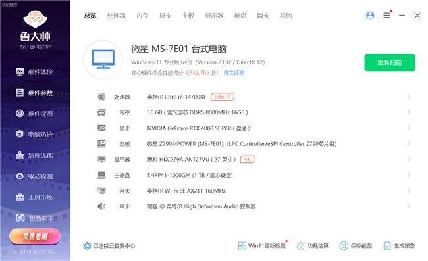Image resolution: width=428 pixels, height=261 pixels.
Task: Switch to the 硬盘 tab
Action: (240, 16)
